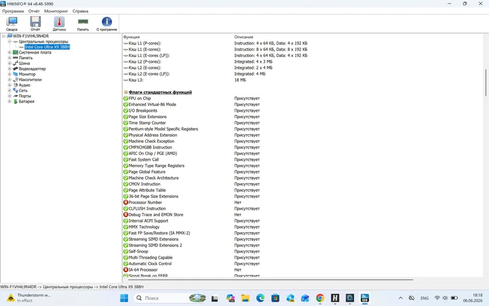The width and height of the screenshot is (489, 306).
Task: Open File Explorer from the taskbar
Action: pyautogui.click(x=245, y=298)
